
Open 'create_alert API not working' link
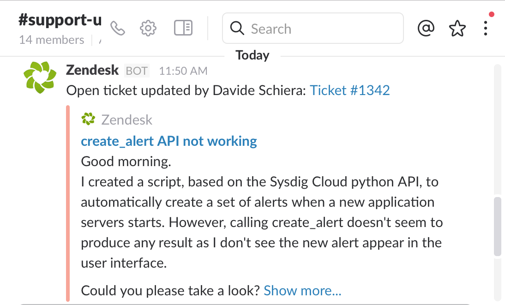point(169,141)
